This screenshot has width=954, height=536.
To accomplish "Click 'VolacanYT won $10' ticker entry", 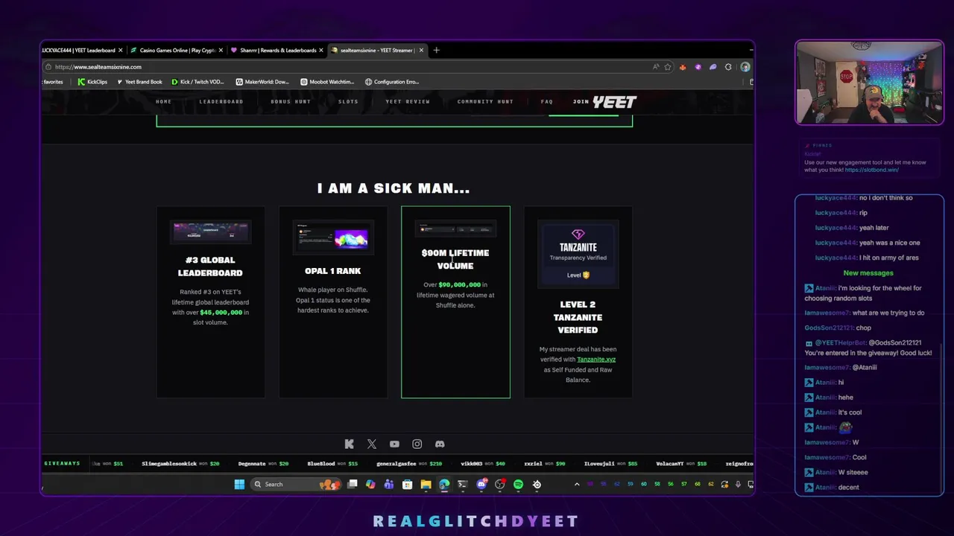I will [681, 464].
